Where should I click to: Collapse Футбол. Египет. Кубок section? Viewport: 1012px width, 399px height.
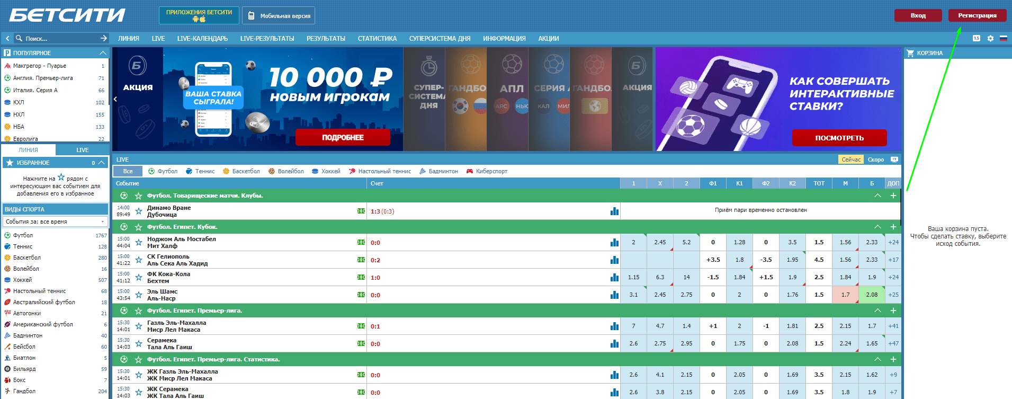click(x=877, y=227)
